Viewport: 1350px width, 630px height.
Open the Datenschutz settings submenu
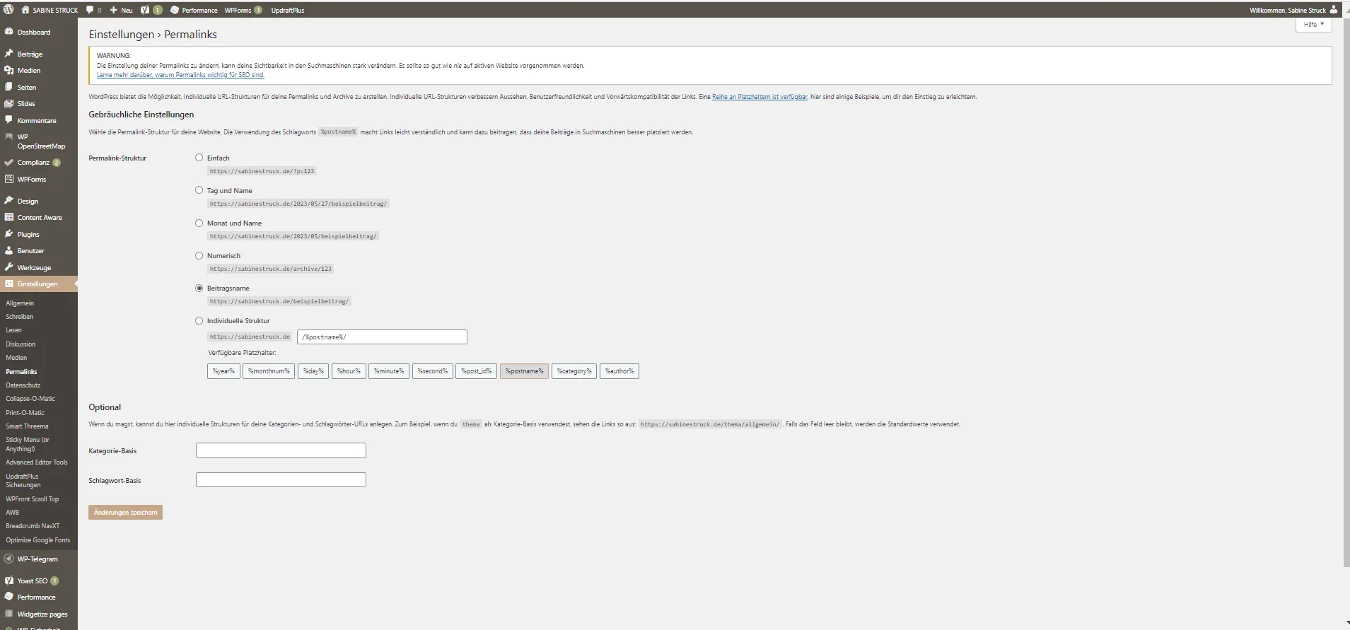tap(23, 385)
